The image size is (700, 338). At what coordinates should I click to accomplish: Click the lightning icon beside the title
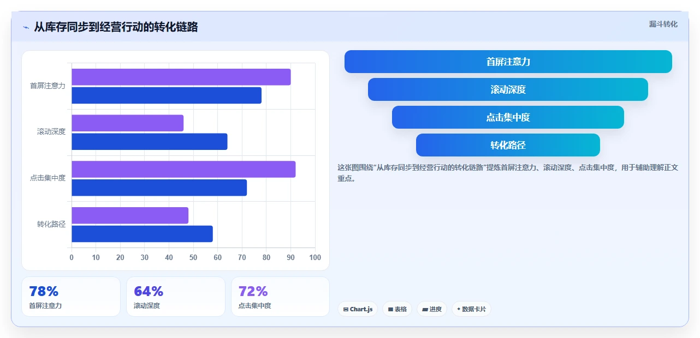point(26,27)
